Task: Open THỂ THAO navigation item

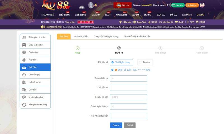Action: click(80, 15)
